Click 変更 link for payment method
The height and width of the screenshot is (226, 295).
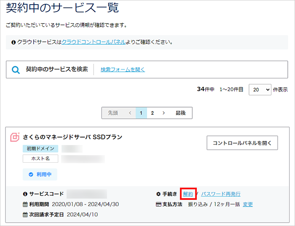pyautogui.click(x=248, y=204)
